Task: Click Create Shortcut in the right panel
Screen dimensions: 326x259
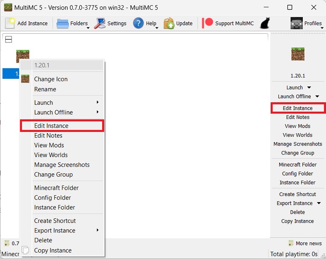Action: (x=298, y=194)
